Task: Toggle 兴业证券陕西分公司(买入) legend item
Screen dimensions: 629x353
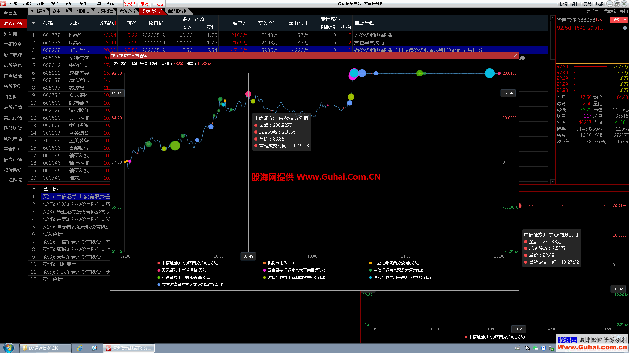Action: (394, 263)
